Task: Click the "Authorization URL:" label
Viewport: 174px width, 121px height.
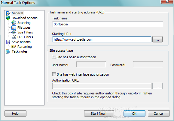Action: [x=66, y=80]
